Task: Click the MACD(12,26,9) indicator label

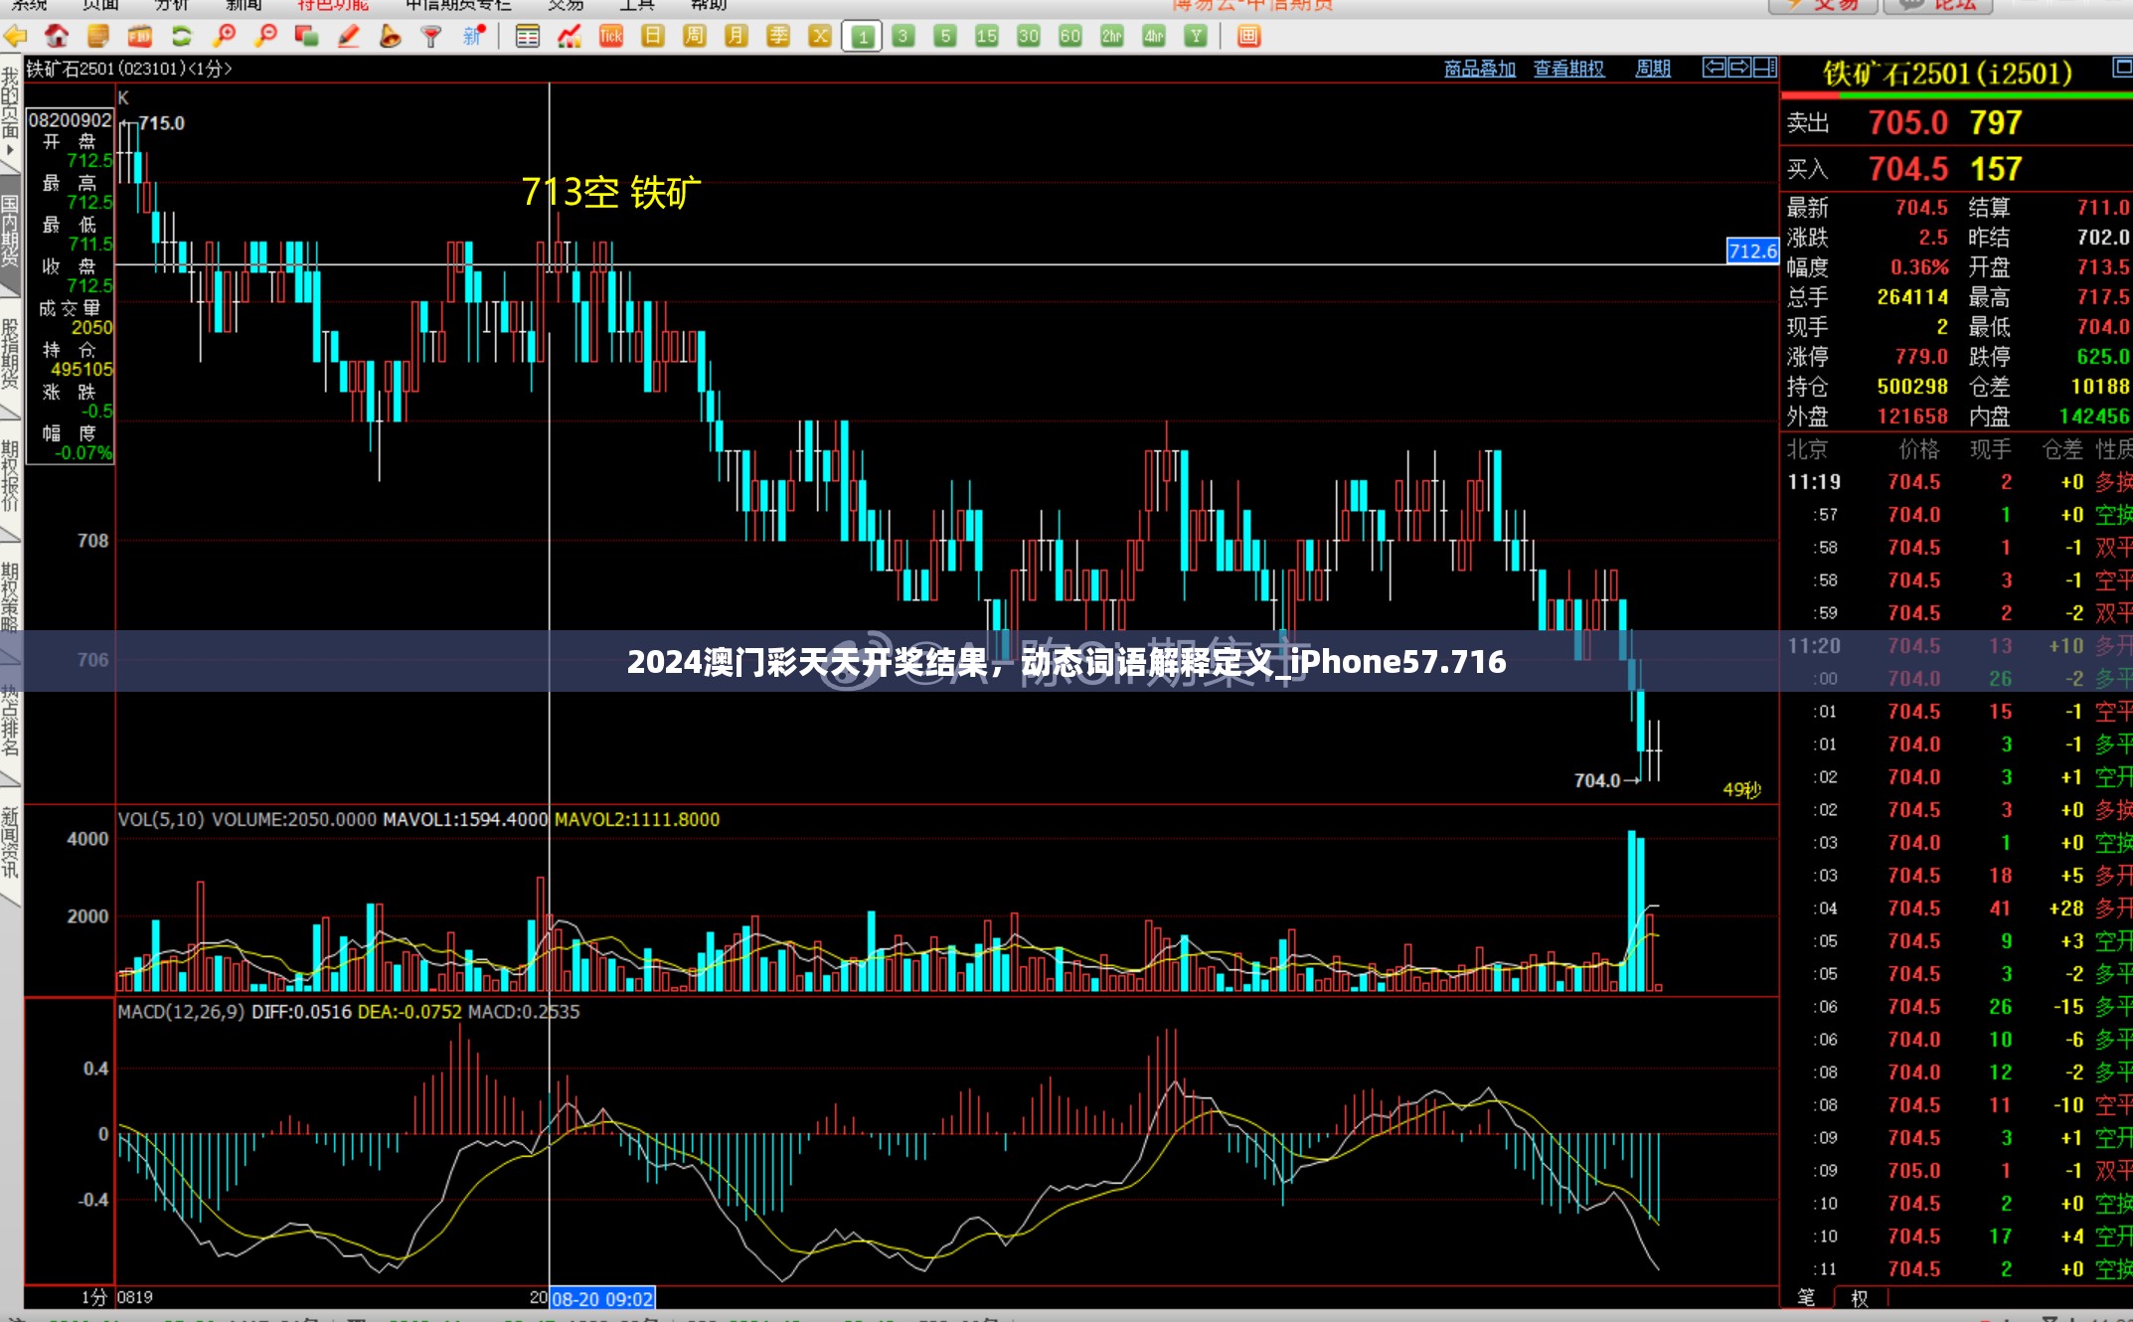Action: pyautogui.click(x=181, y=1012)
